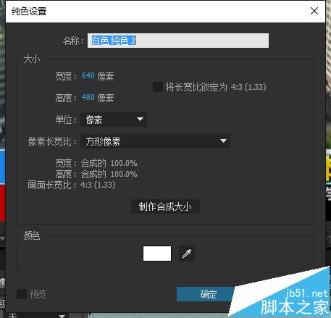331x318 pixels.
Task: Toggle the 预览 checkbox
Action: (22, 294)
